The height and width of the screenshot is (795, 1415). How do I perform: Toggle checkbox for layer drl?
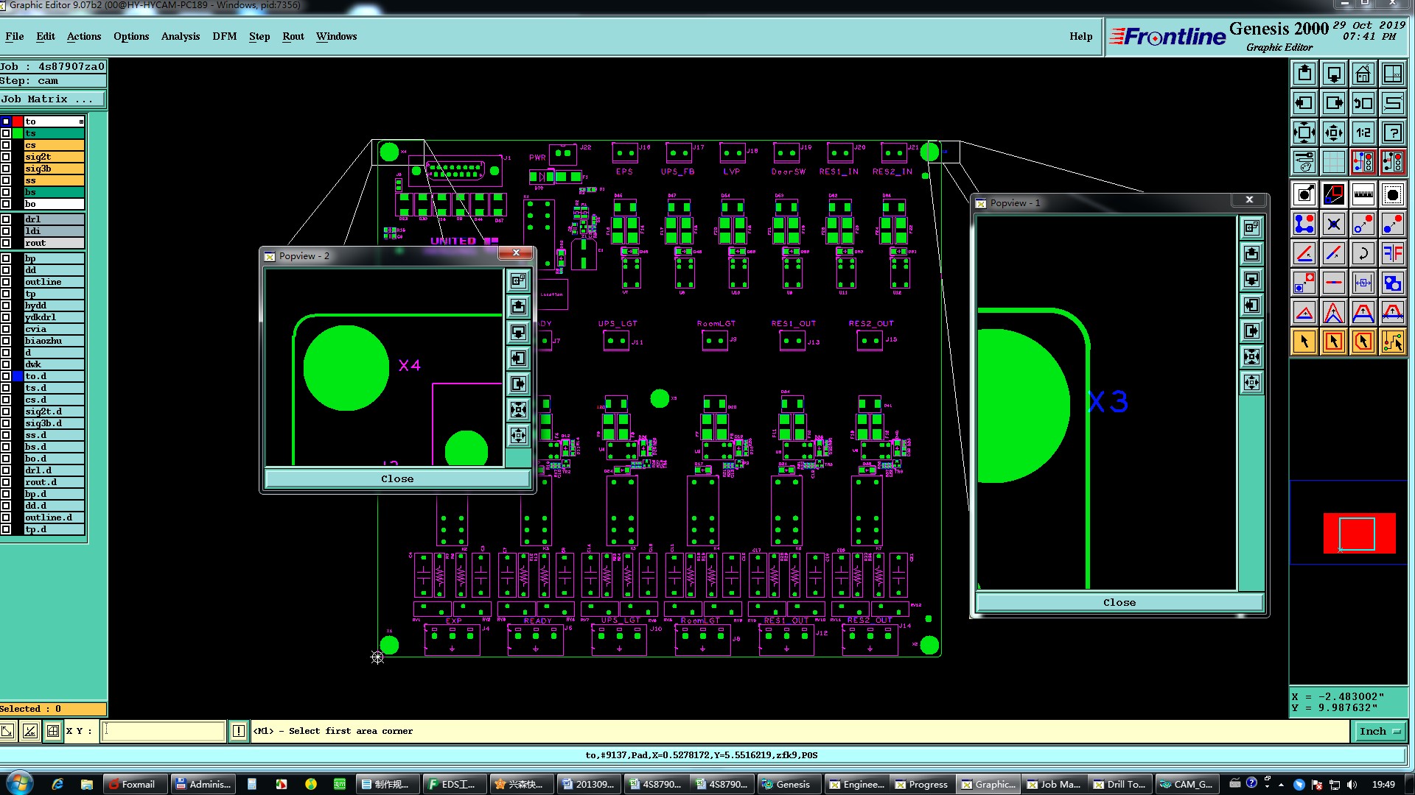click(6, 219)
